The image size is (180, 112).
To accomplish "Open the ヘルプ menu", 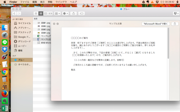I will 73,2.
